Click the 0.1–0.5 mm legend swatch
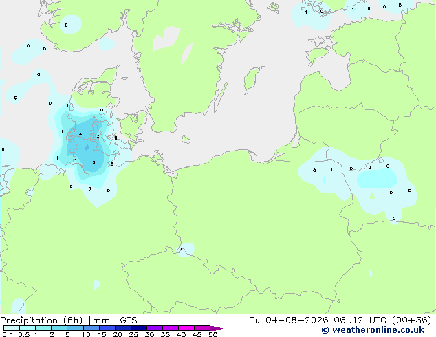The image size is (436, 337). [12, 328]
